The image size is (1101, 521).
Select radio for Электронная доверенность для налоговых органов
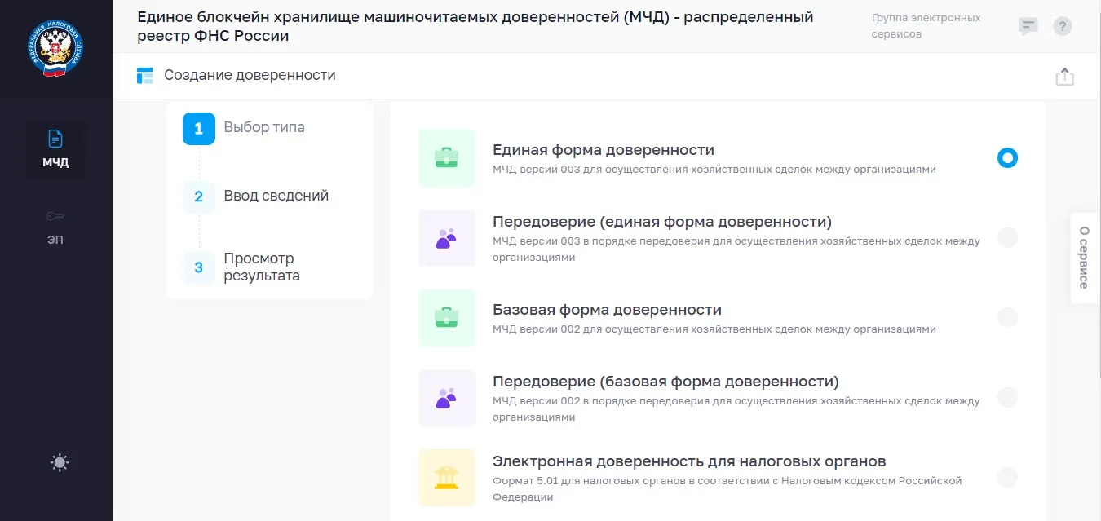click(x=1007, y=478)
